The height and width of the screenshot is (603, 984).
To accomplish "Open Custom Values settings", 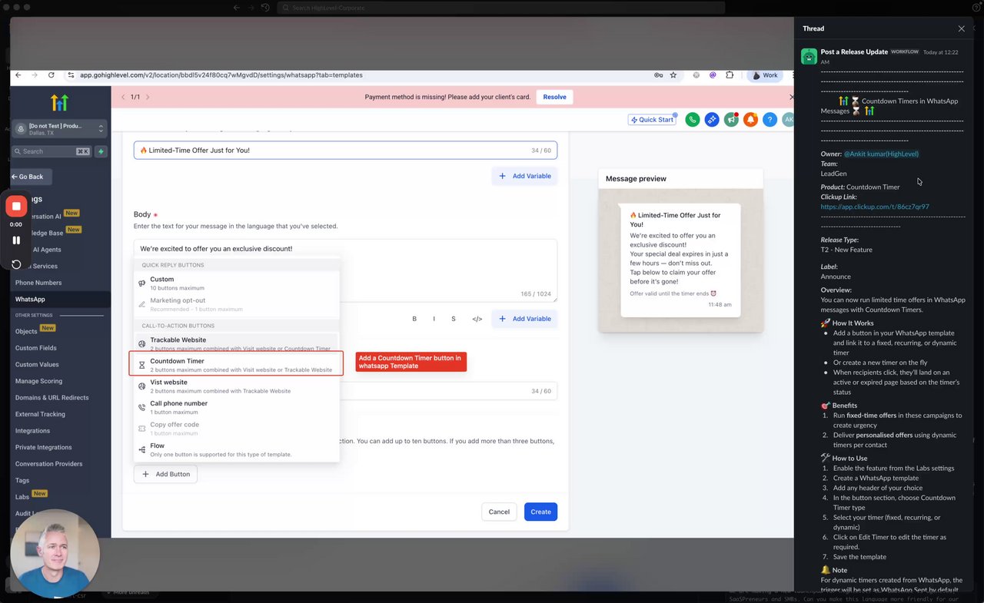I will (37, 364).
